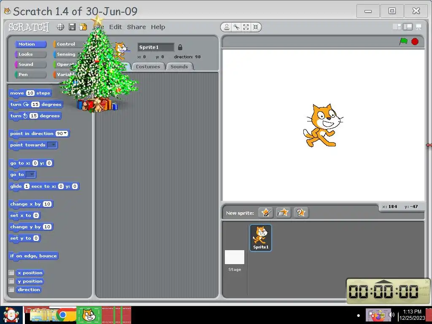Image resolution: width=432 pixels, height=324 pixels.
Task: Open the Share menu
Action: pyautogui.click(x=136, y=27)
